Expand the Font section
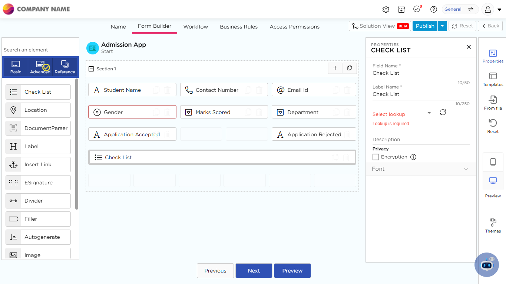 pos(421,169)
